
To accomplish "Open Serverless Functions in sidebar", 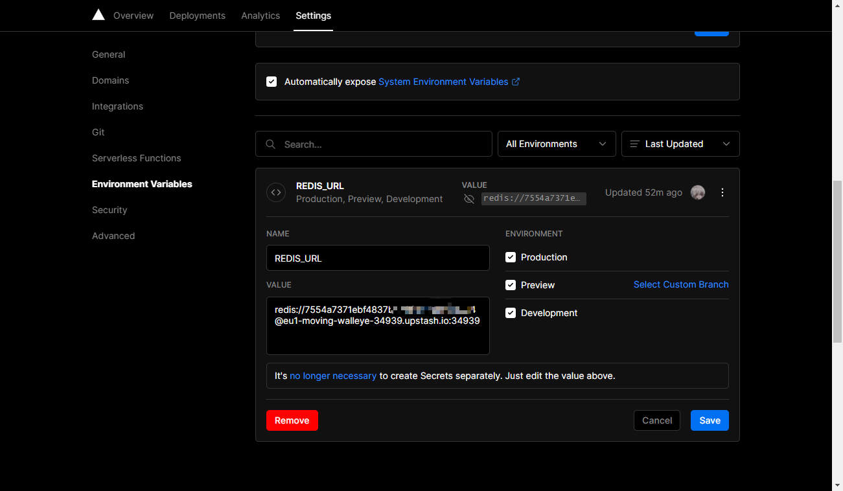I will [x=137, y=158].
